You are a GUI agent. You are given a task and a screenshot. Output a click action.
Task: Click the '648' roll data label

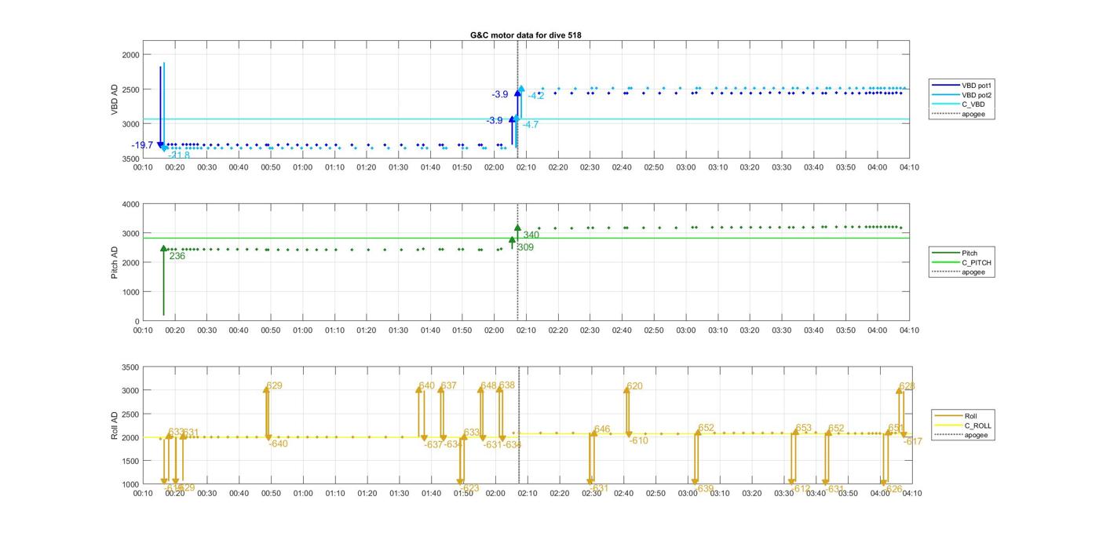(x=488, y=385)
